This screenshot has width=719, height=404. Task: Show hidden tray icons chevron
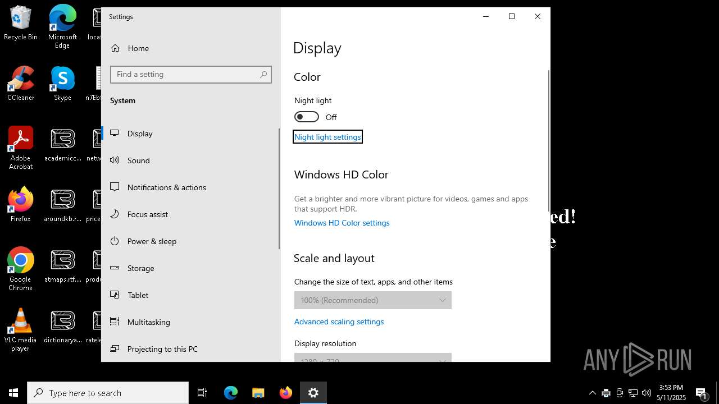(592, 393)
